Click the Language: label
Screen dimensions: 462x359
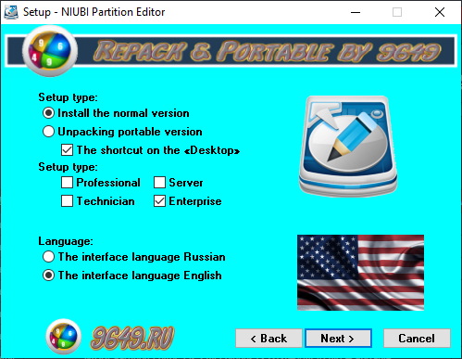click(66, 241)
